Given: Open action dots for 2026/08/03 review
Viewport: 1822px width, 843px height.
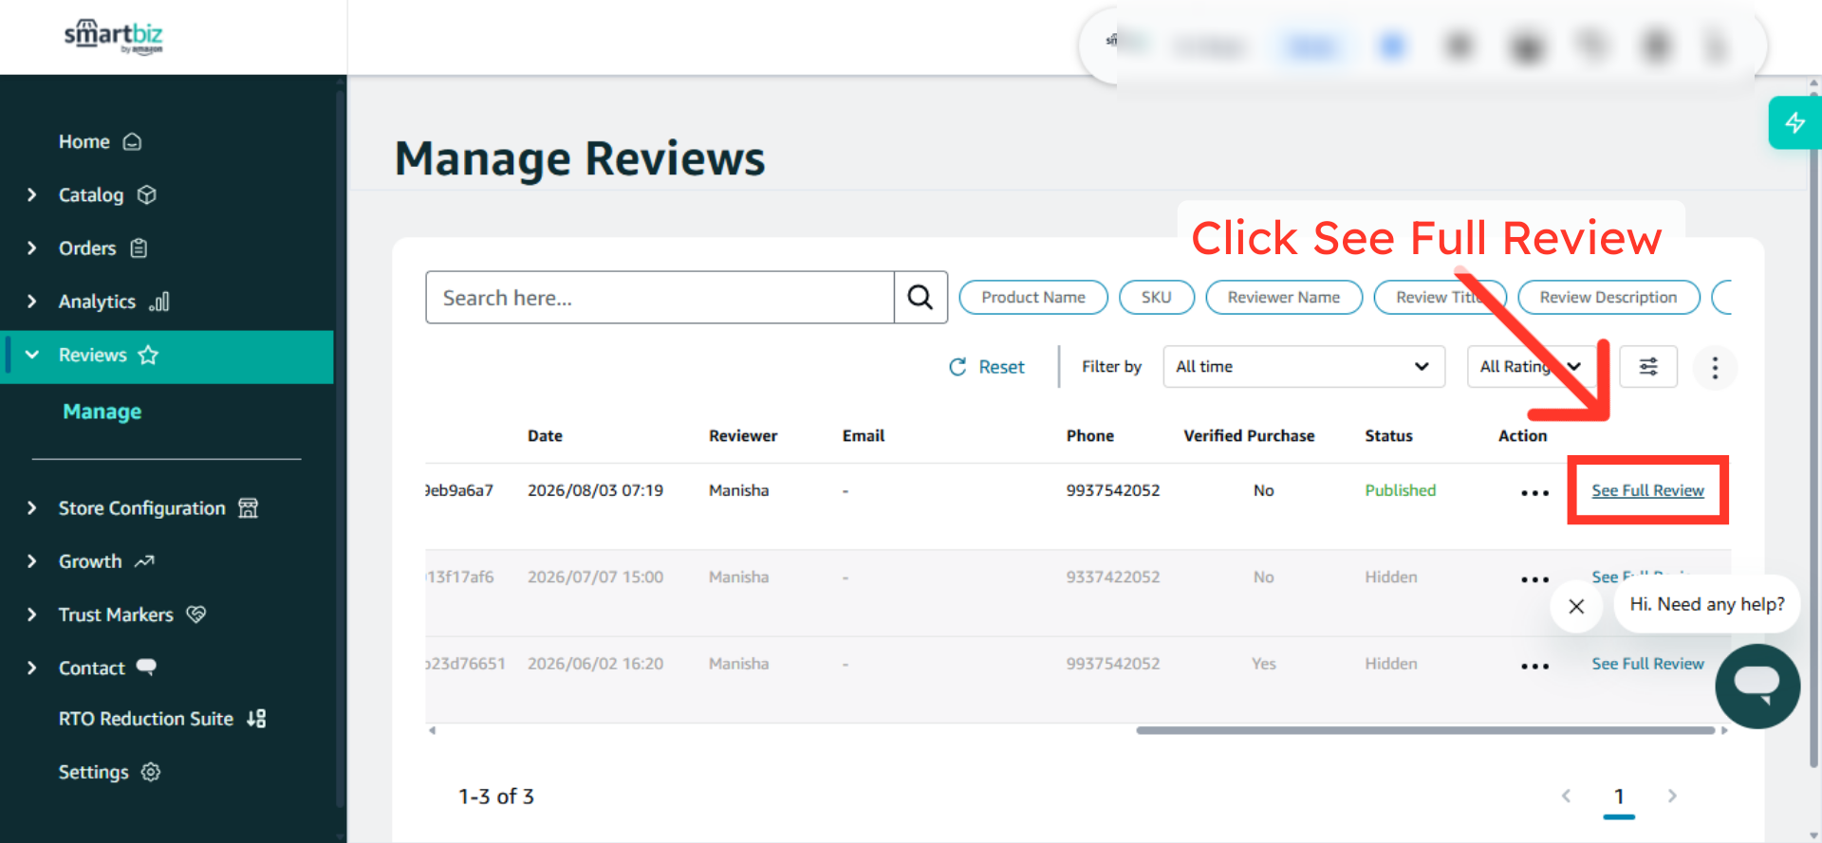Looking at the screenshot, I should (x=1534, y=492).
